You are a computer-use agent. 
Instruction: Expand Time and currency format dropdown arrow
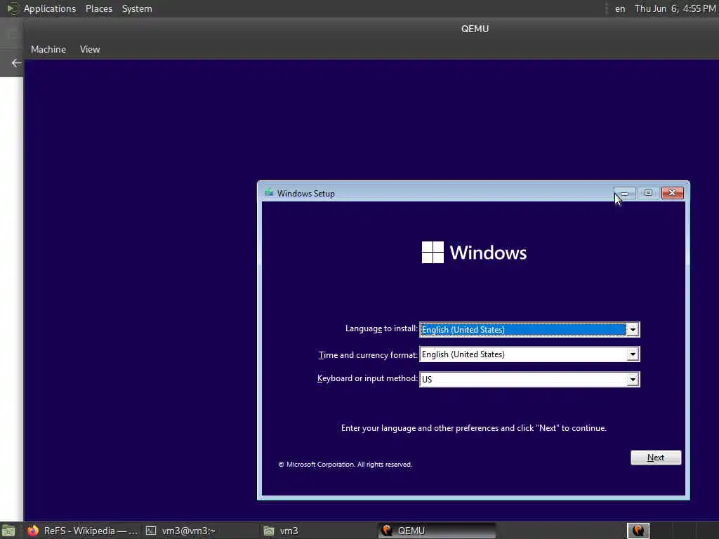(x=633, y=354)
